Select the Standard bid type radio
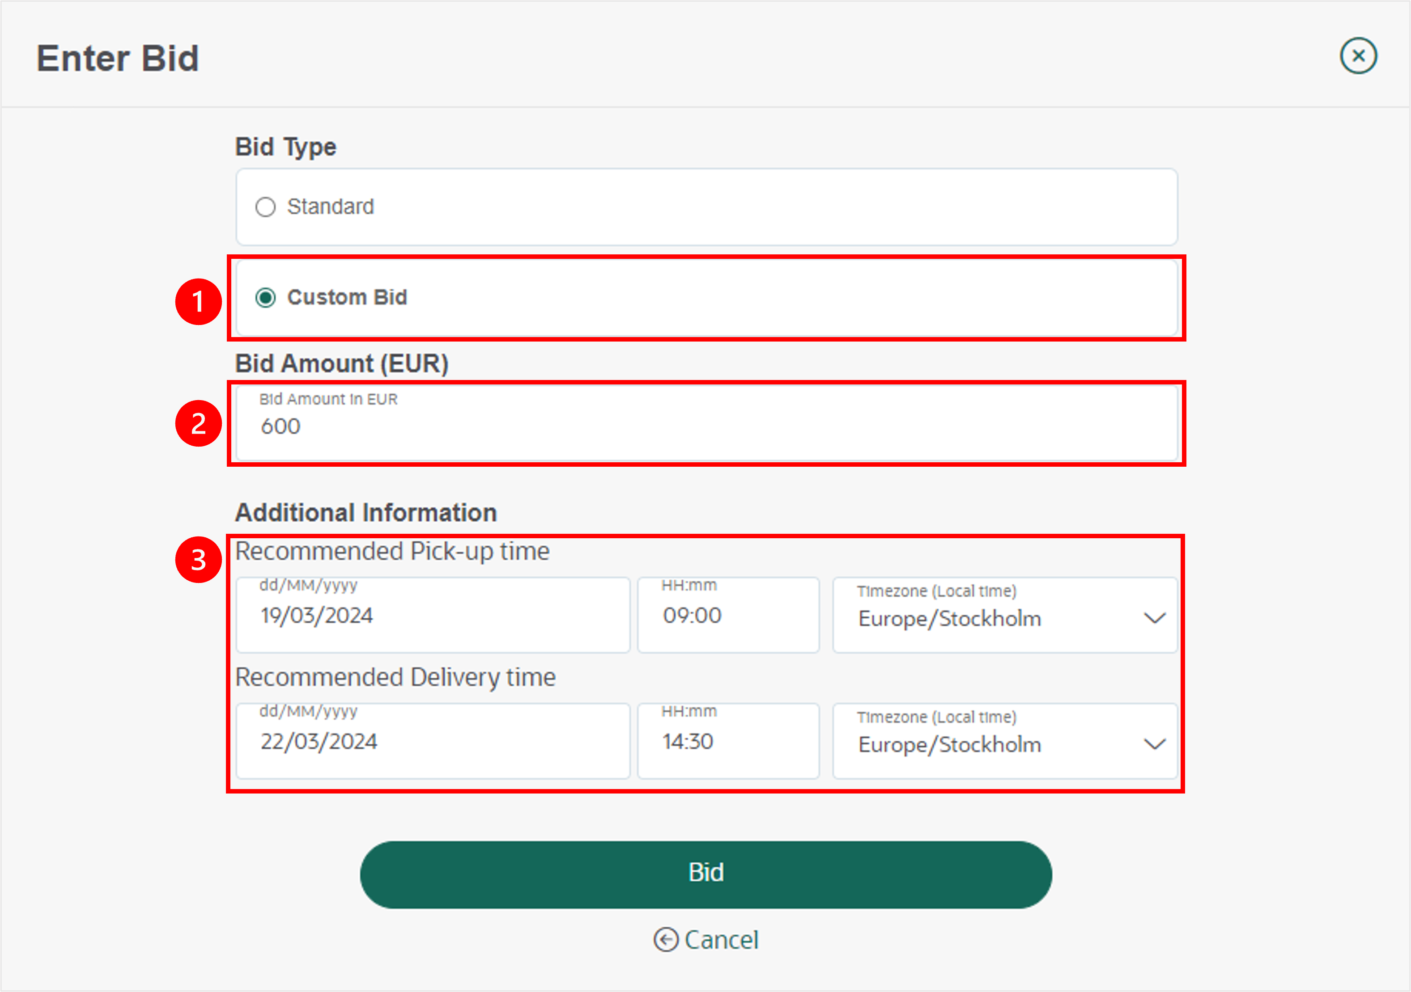1411x992 pixels. pos(265,207)
